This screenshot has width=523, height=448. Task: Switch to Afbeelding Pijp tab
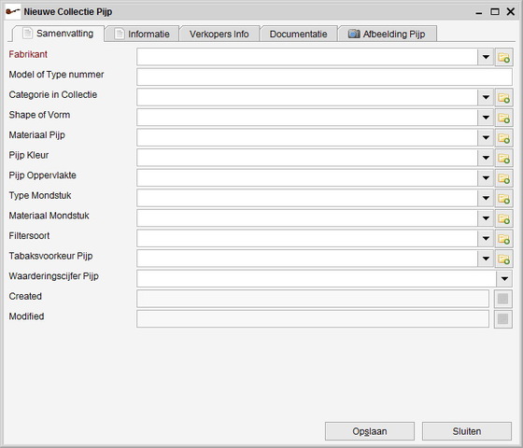click(x=387, y=34)
